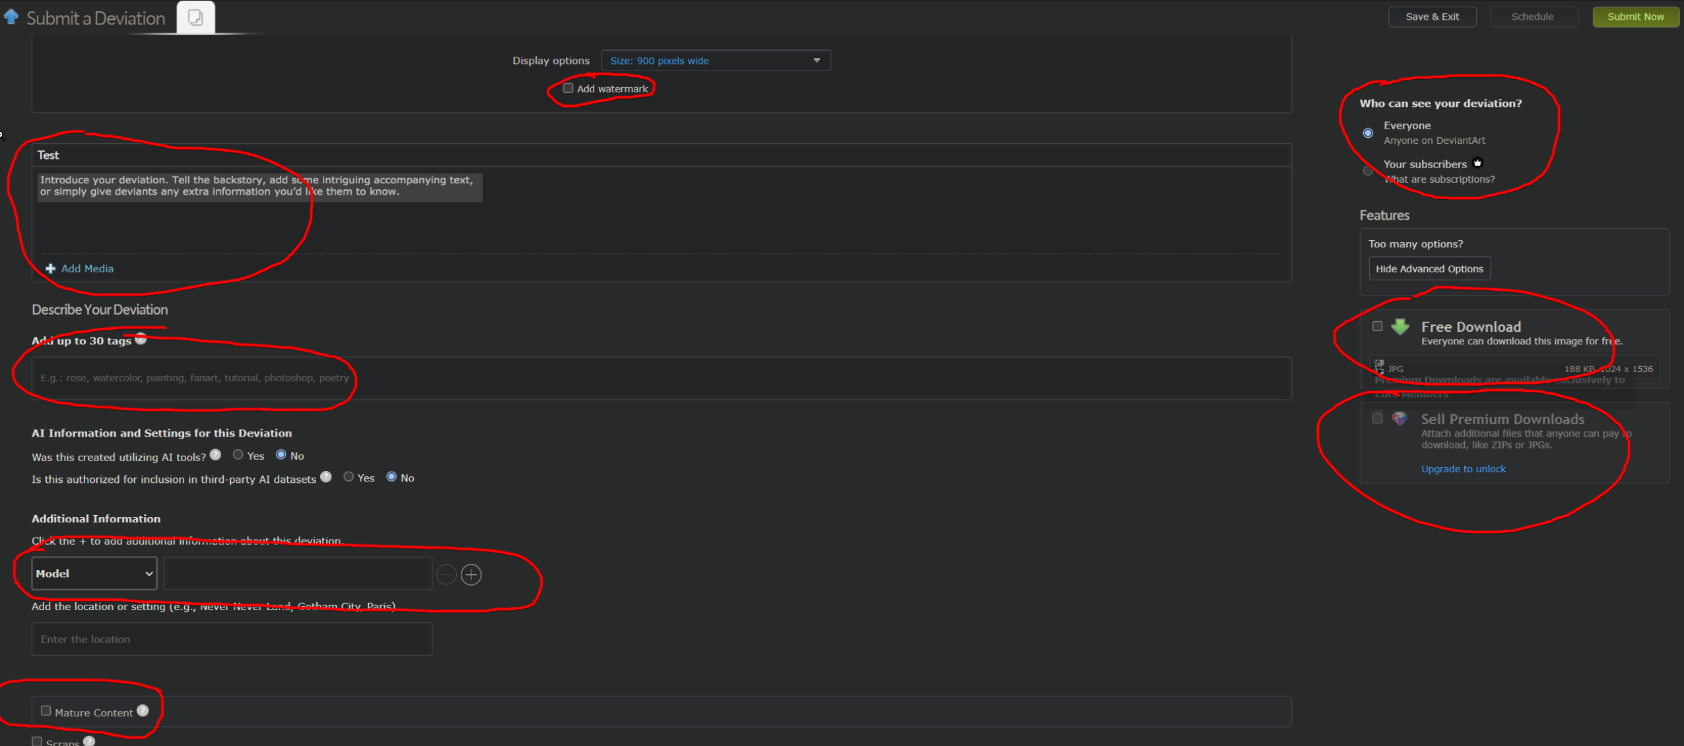Click the tags input field

(661, 377)
